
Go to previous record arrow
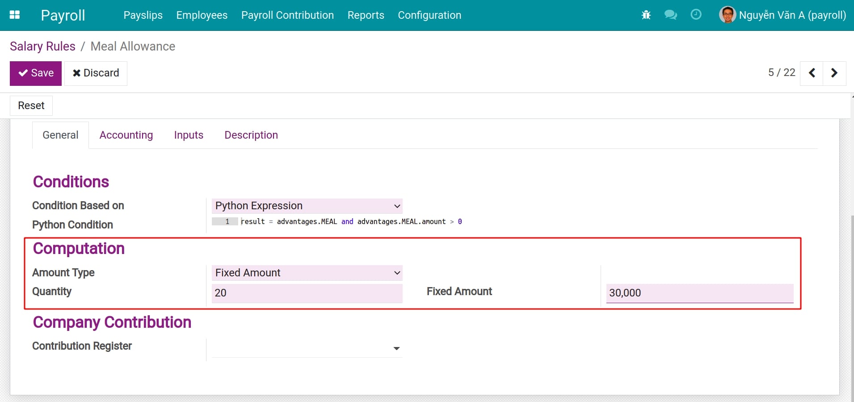pyautogui.click(x=812, y=73)
